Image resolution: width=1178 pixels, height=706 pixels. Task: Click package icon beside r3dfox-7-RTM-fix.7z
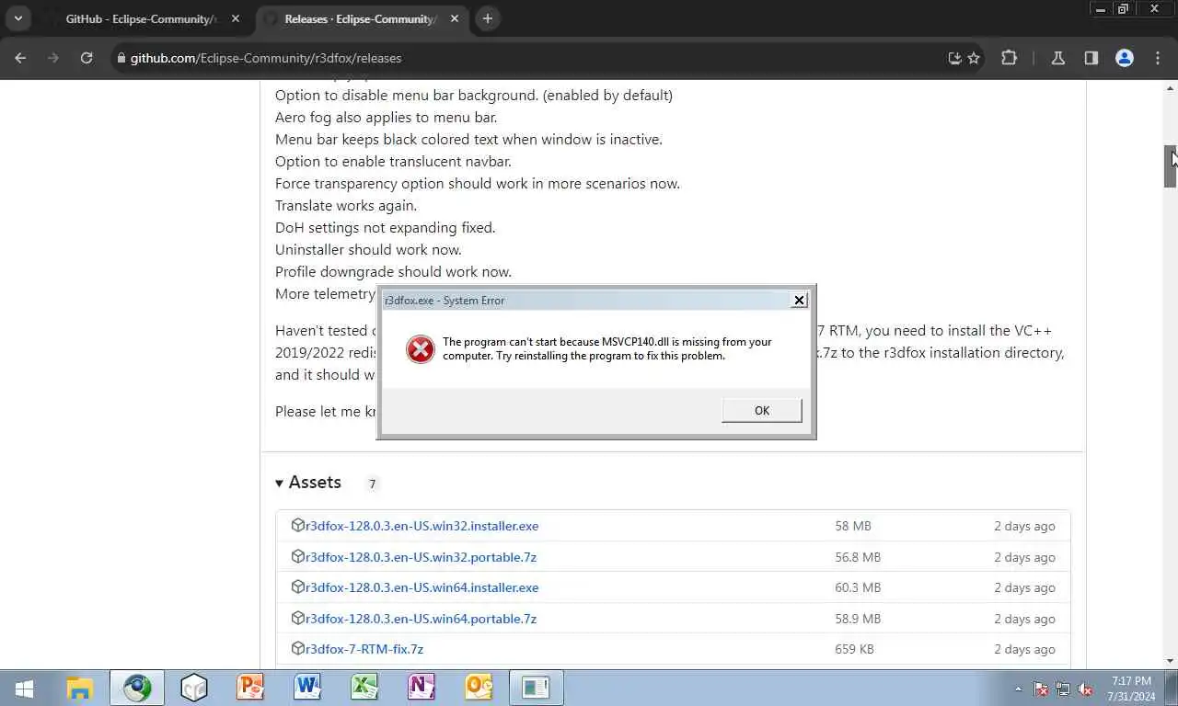297,648
